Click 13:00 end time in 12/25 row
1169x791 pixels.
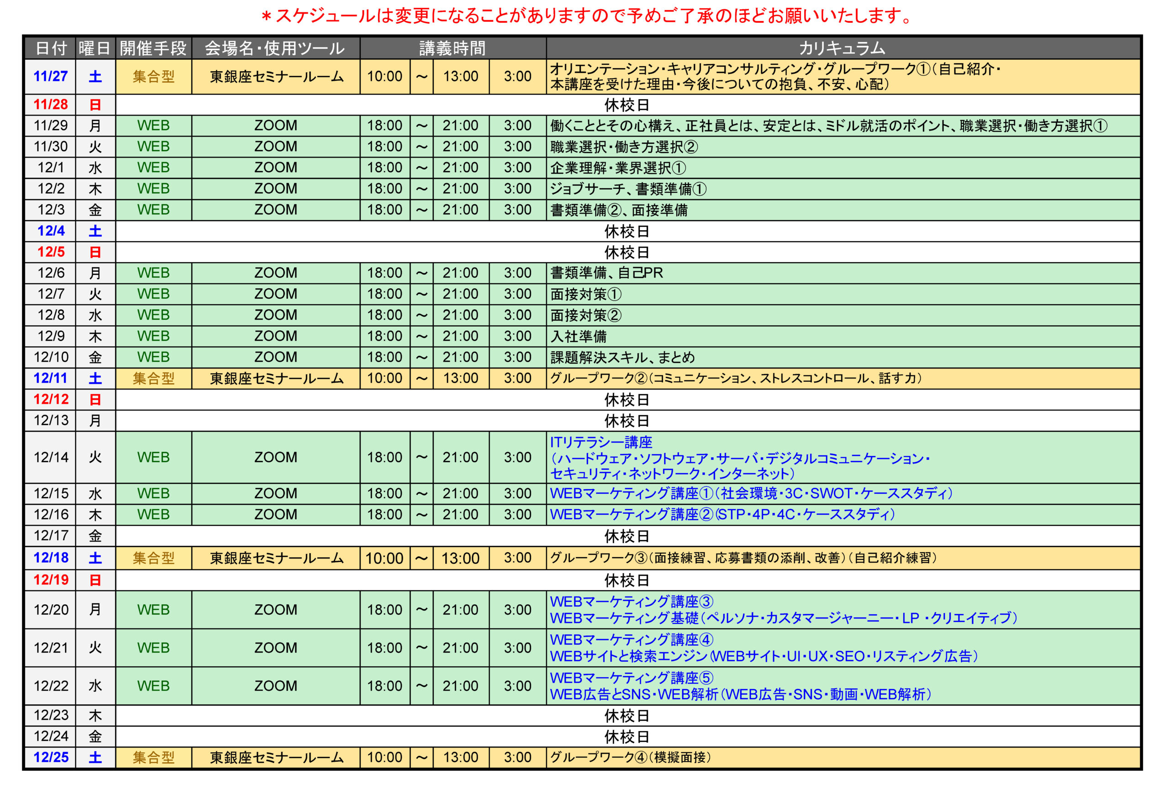(461, 758)
